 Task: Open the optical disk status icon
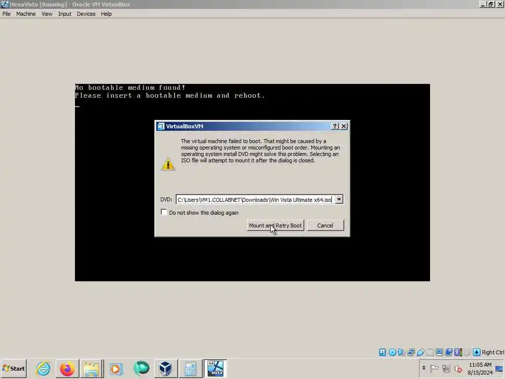(x=392, y=352)
